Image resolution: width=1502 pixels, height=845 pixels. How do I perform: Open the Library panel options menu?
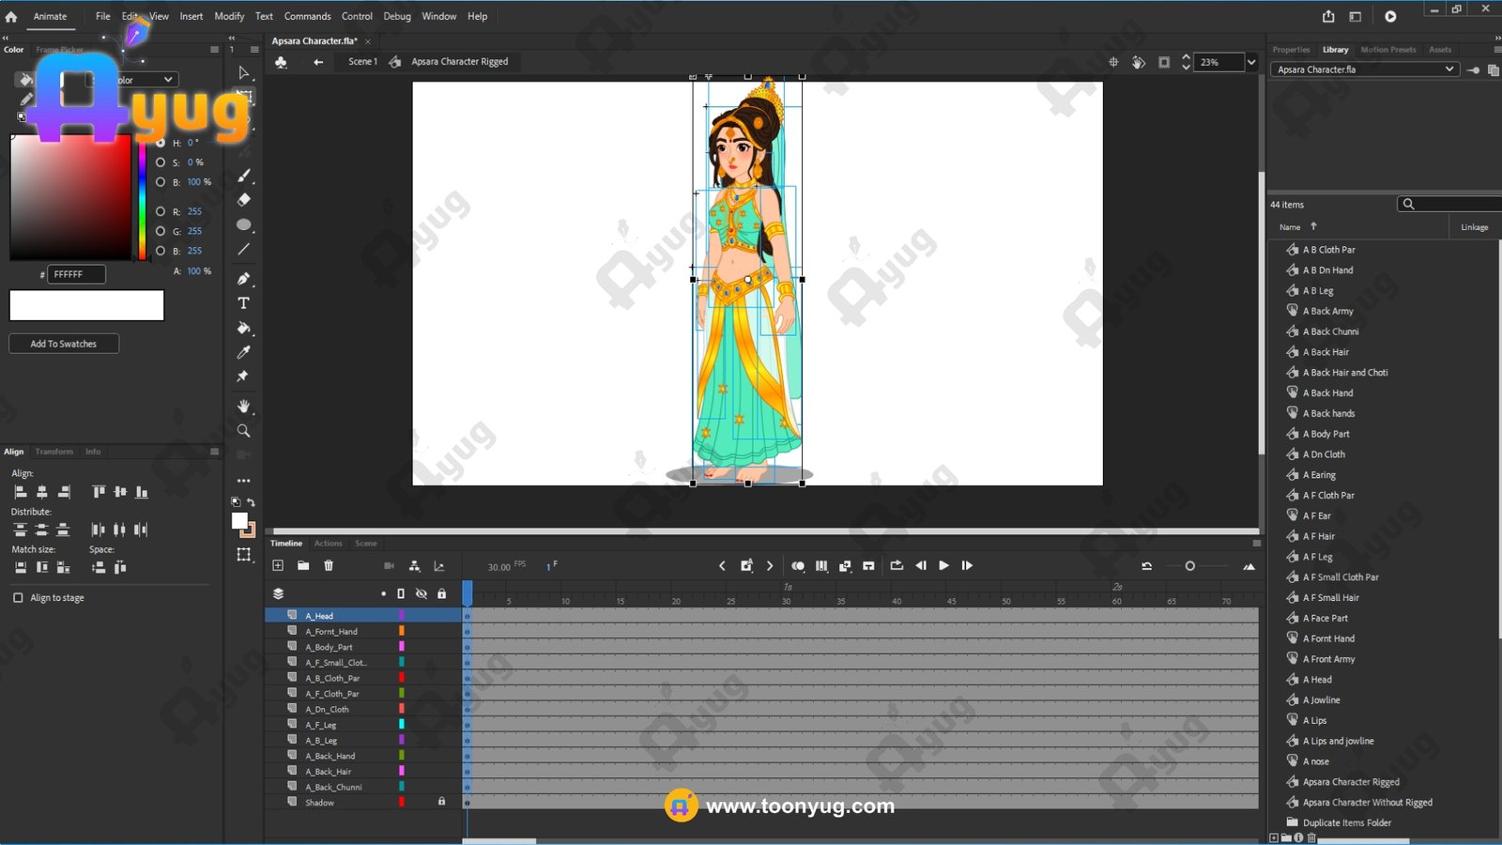click(x=1497, y=50)
